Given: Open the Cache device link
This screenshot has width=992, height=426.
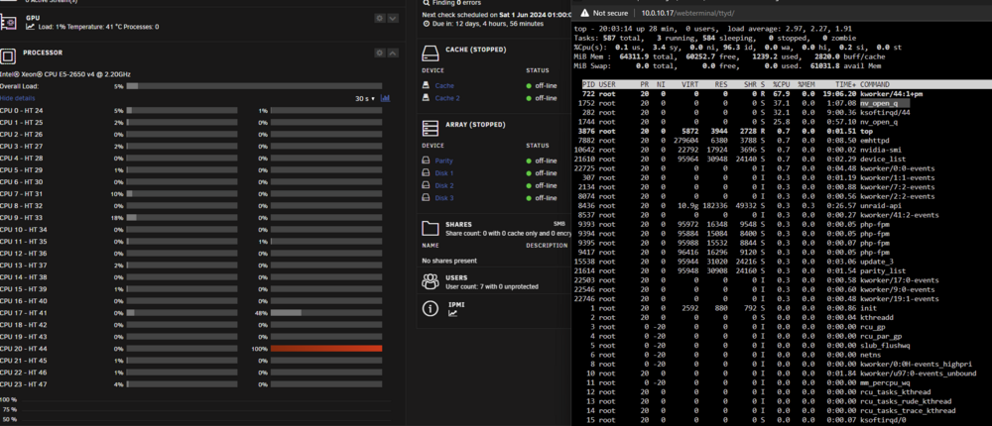Looking at the screenshot, I should (x=444, y=86).
